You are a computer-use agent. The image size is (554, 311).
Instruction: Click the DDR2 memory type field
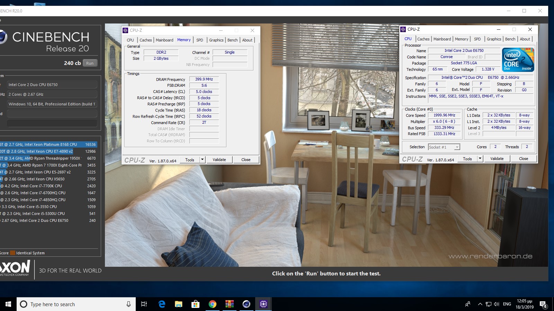coord(161,52)
